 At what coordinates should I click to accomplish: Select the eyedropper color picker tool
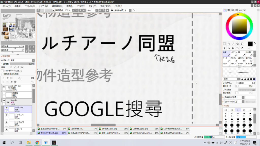tap(242, 48)
